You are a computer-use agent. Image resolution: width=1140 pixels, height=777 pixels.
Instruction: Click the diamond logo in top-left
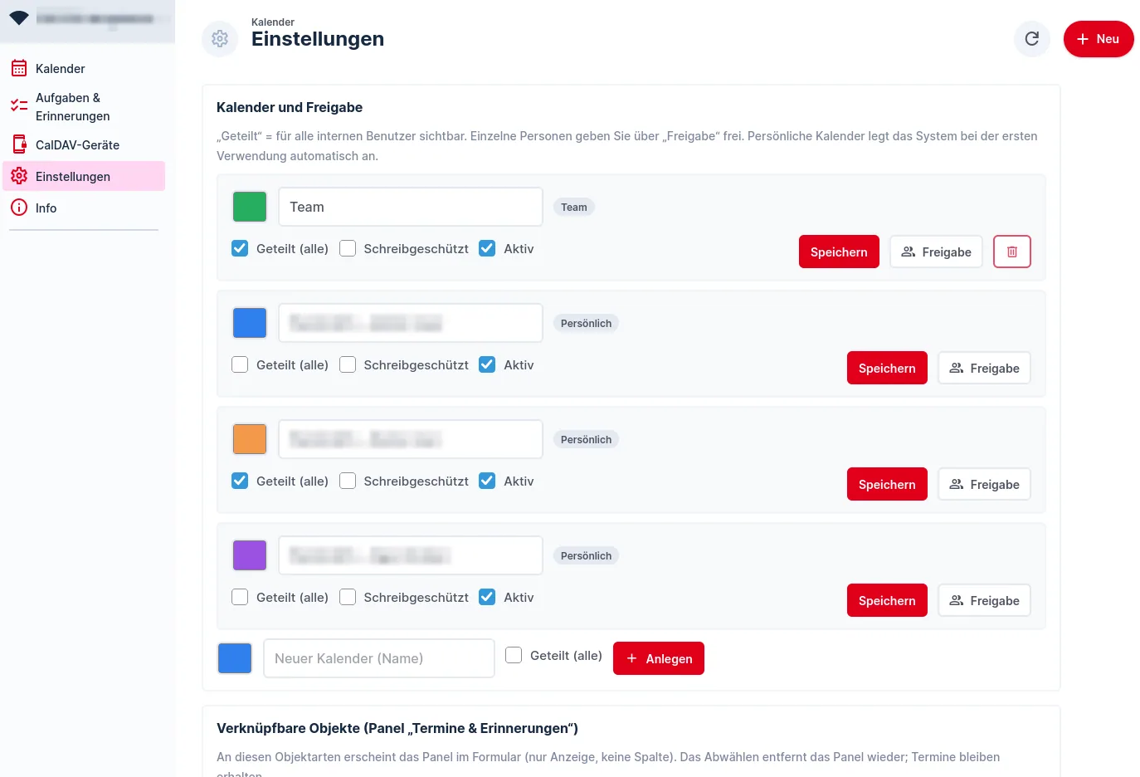tap(19, 17)
